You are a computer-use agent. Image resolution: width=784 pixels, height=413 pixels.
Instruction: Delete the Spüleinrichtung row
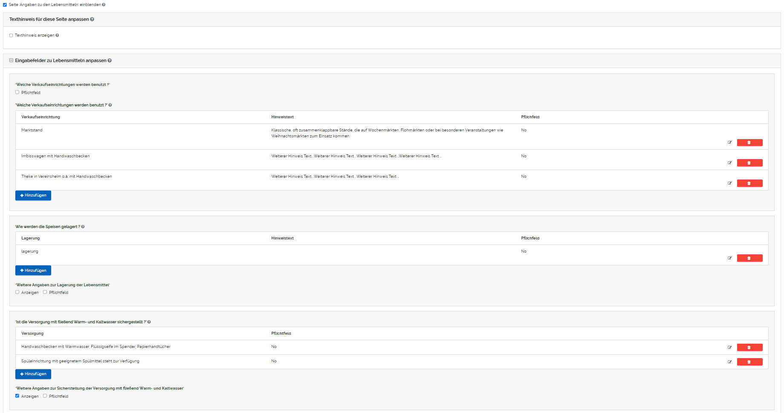coord(749,362)
